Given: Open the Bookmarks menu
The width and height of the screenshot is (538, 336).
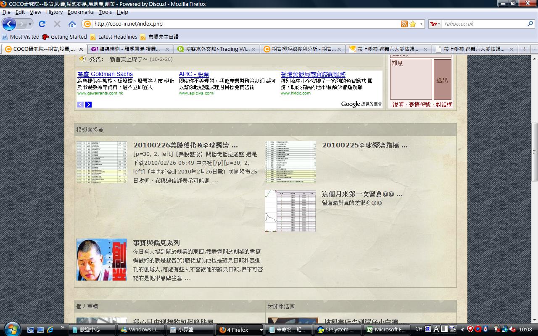Looking at the screenshot, I should (x=81, y=12).
